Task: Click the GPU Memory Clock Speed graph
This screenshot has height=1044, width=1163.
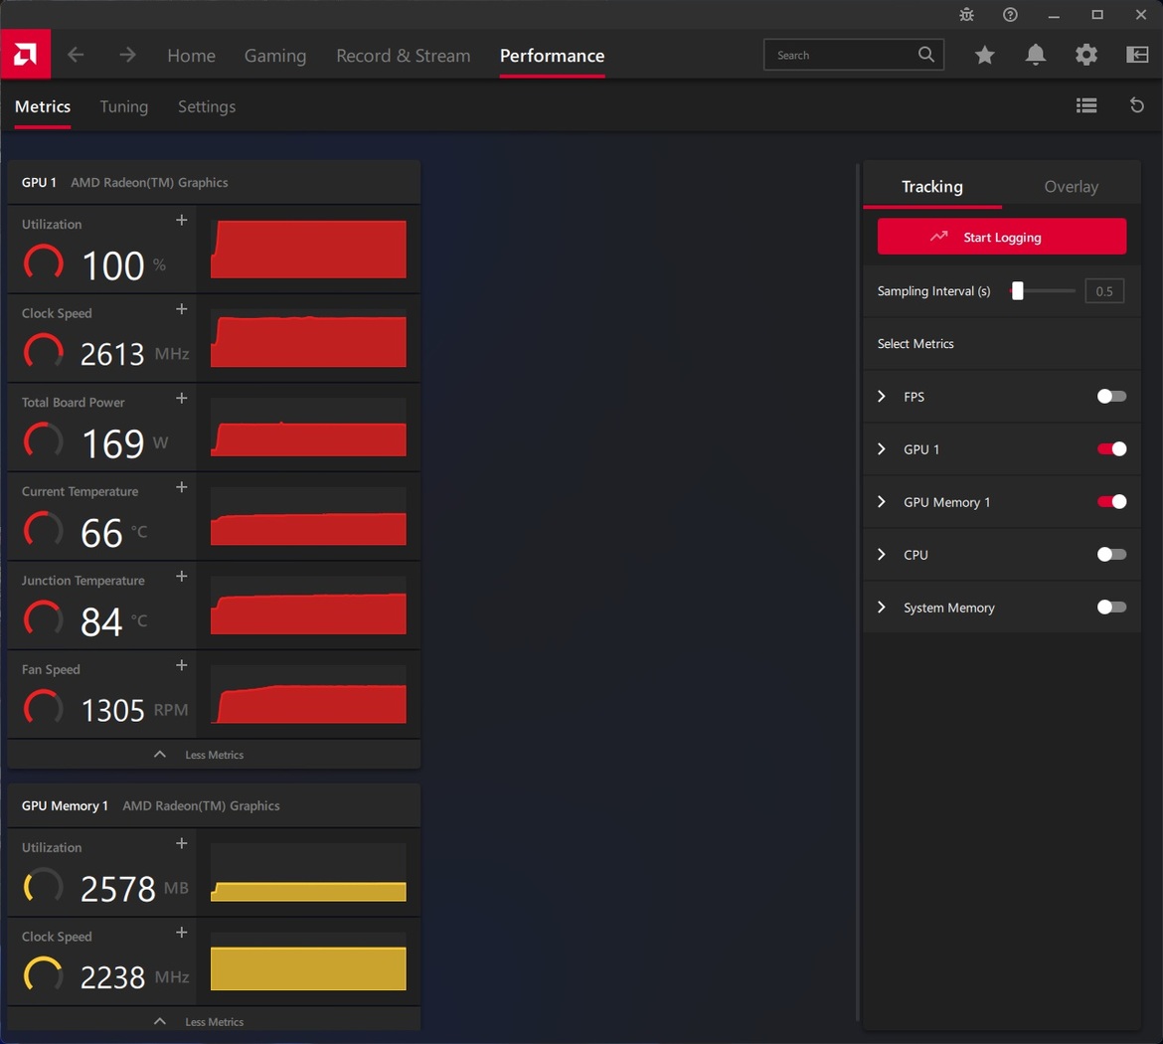Action: [x=308, y=961]
